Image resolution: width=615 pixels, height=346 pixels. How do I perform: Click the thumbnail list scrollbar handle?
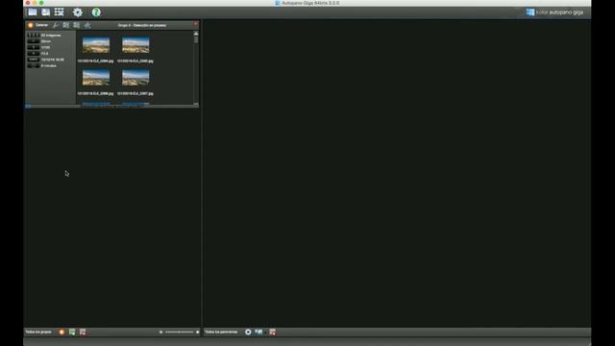(x=196, y=40)
